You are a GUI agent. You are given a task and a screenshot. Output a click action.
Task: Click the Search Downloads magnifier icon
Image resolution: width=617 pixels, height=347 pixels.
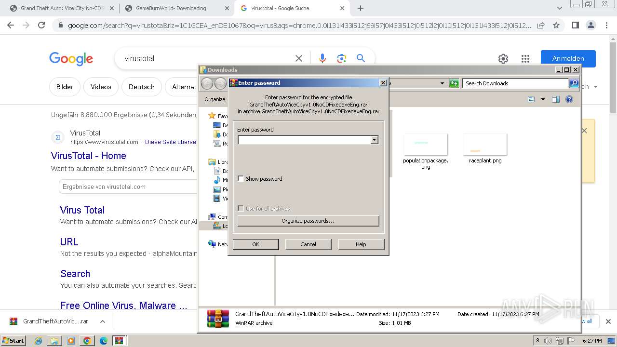click(x=574, y=83)
